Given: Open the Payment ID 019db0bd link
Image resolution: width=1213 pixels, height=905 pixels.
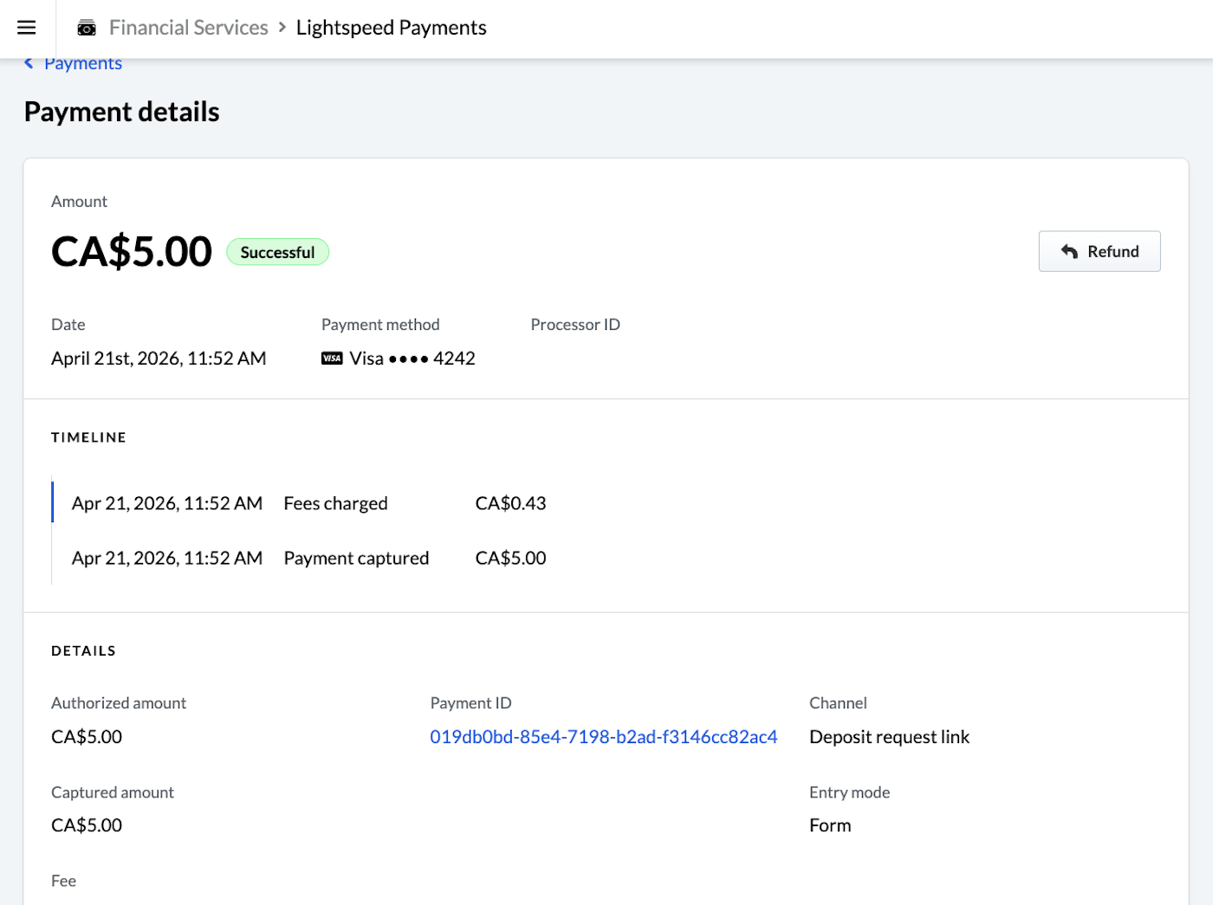Looking at the screenshot, I should tap(604, 736).
